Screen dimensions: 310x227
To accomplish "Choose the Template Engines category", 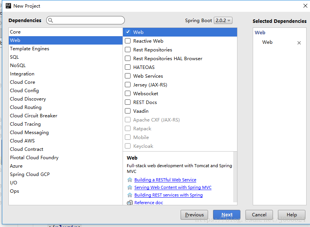I will pos(29,49).
